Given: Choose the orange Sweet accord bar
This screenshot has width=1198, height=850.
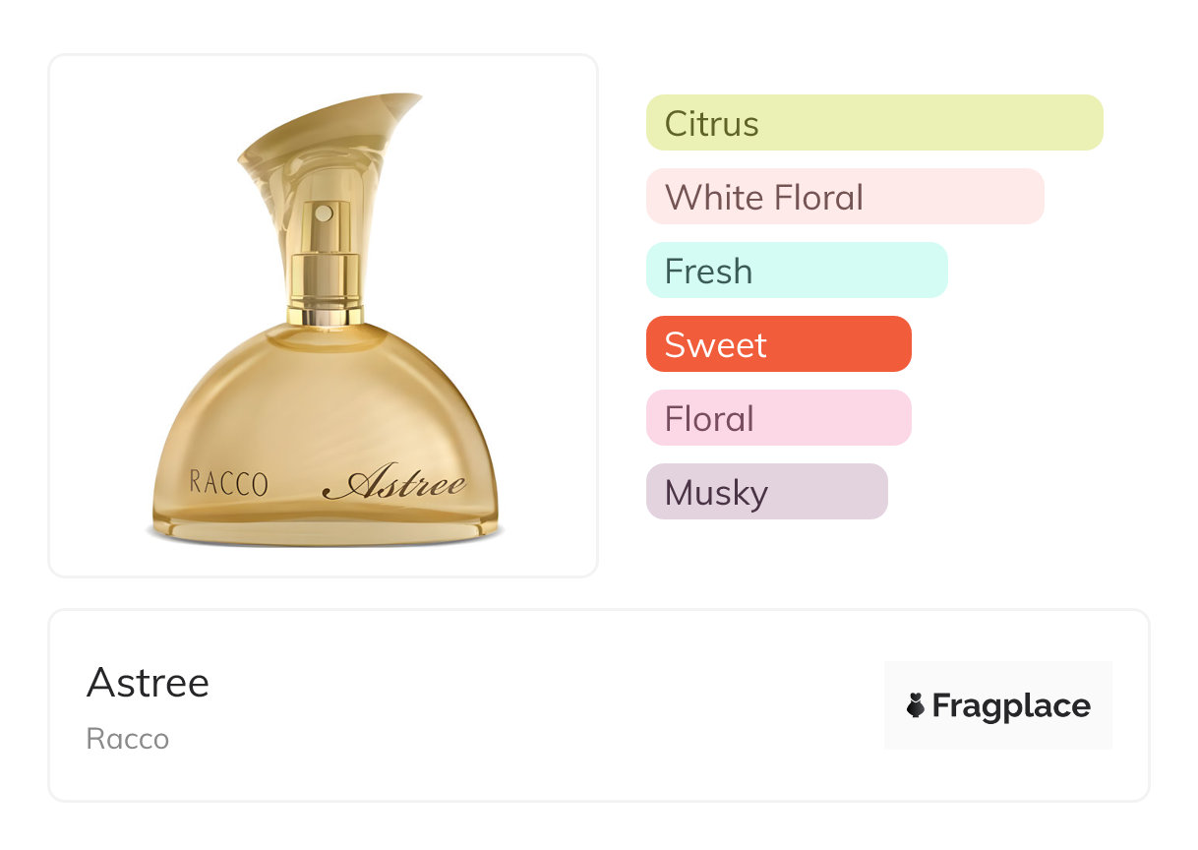Looking at the screenshot, I should pos(778,344).
